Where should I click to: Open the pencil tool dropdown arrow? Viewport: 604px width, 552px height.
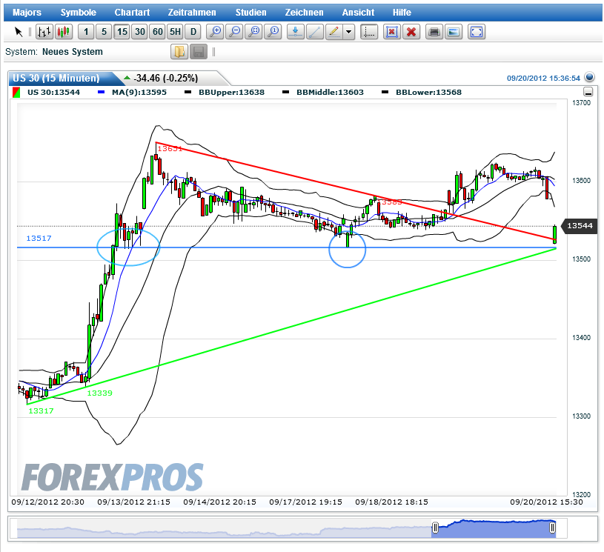[x=349, y=32]
